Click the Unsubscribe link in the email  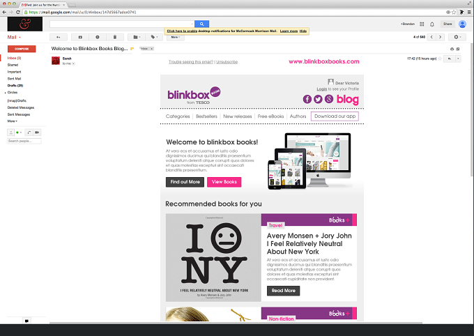tap(227, 62)
